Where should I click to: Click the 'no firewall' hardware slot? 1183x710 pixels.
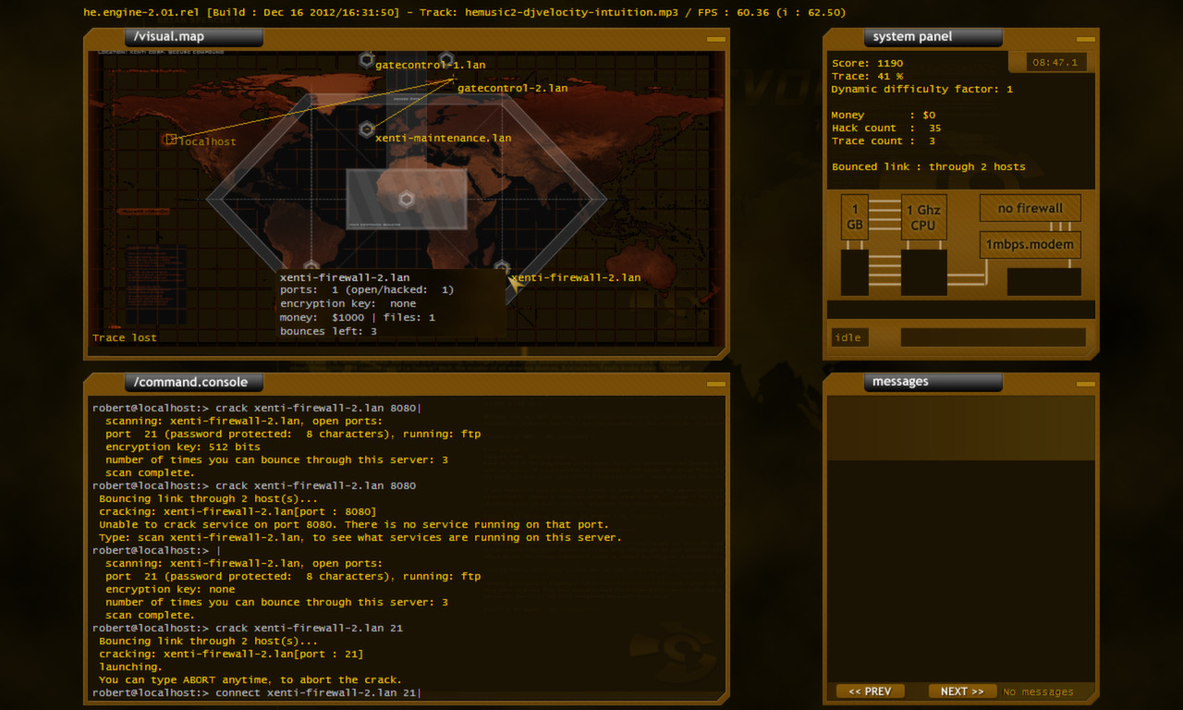[x=1030, y=207]
